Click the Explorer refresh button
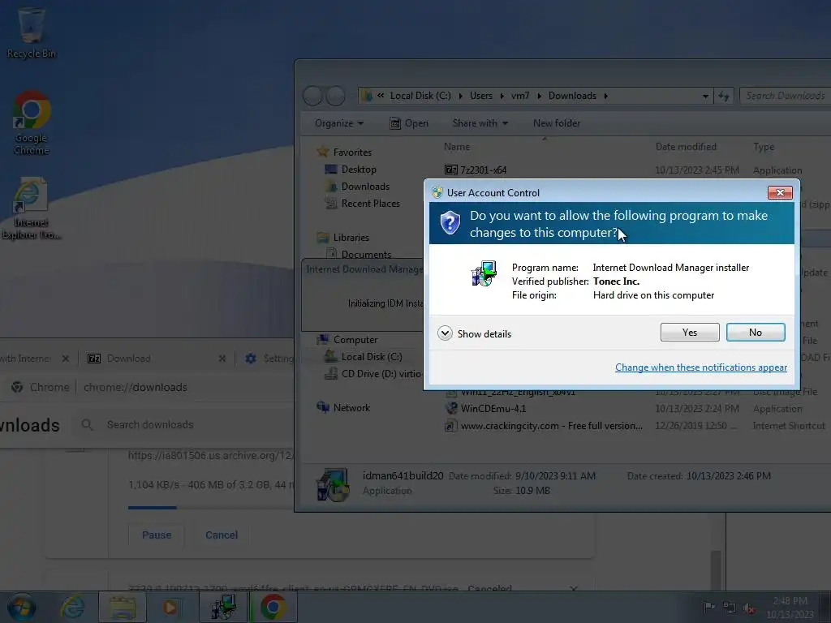The height and width of the screenshot is (623, 831). point(723,96)
